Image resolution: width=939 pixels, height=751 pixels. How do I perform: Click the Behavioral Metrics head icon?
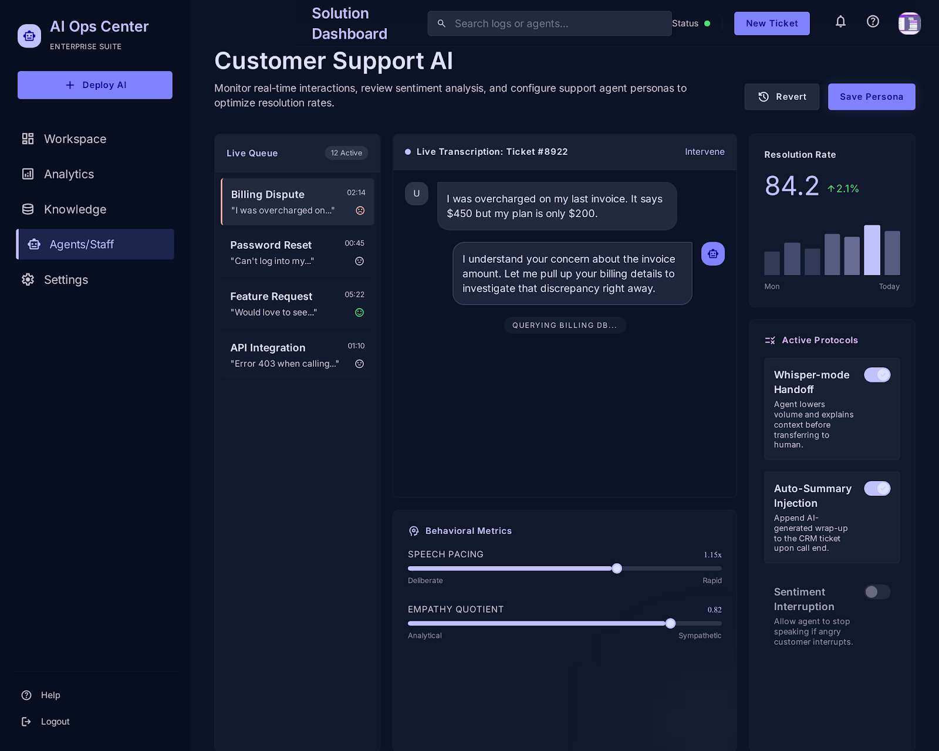(x=414, y=531)
